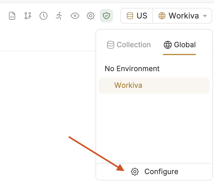214x195 pixels.
Task: Select the US collection environment button
Action: (x=137, y=16)
